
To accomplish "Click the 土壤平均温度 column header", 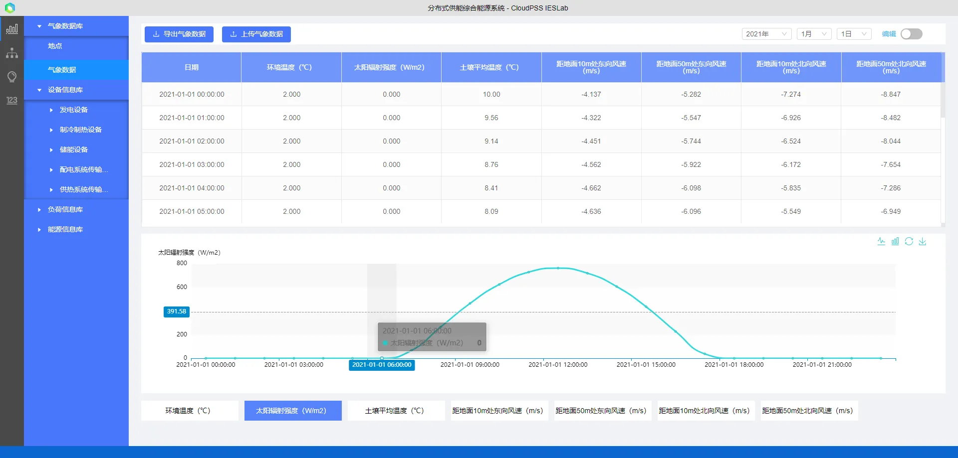I will point(491,67).
